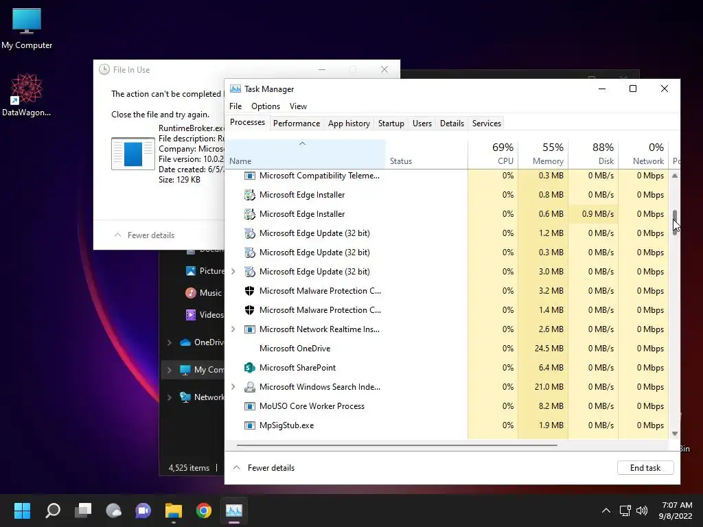Open clock and date 7:07 AM
703x527 pixels.
pos(676,511)
